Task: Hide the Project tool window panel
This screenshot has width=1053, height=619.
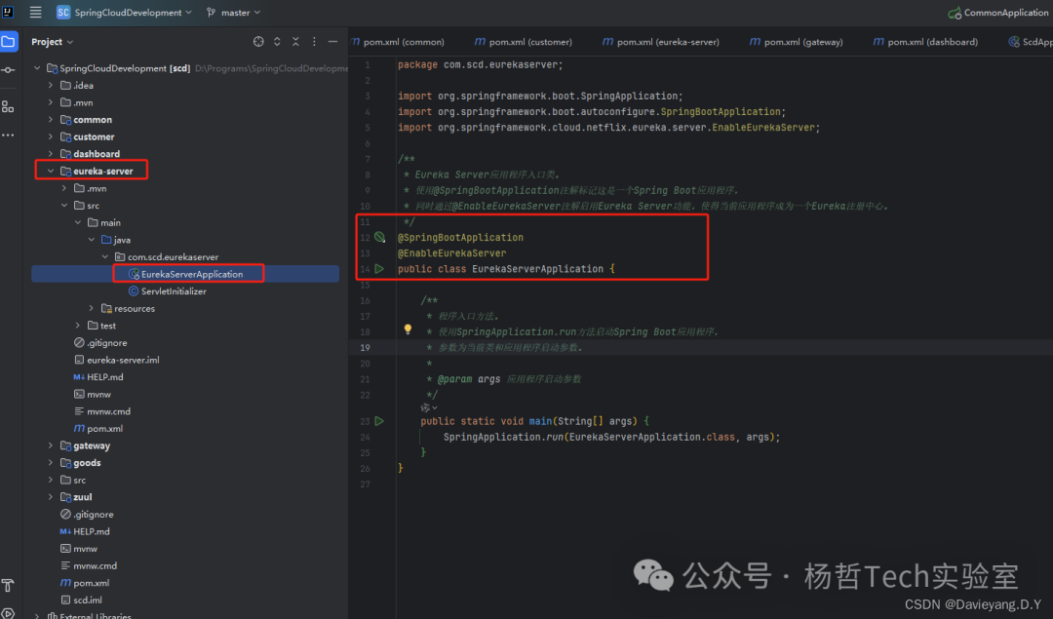Action: pos(332,42)
